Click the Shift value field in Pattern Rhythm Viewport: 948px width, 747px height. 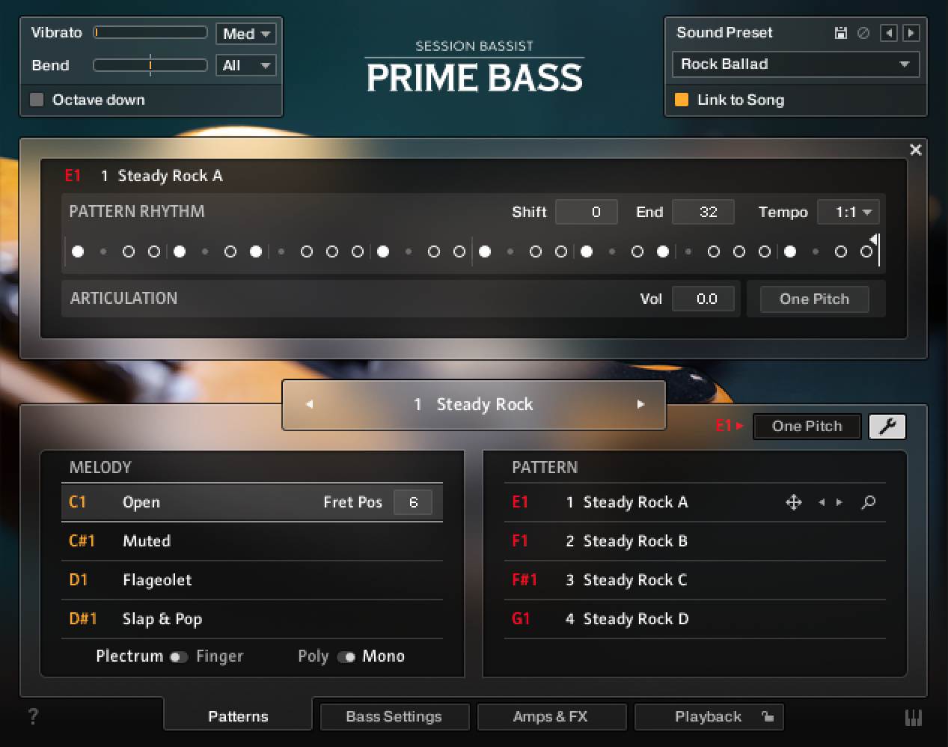pos(586,212)
